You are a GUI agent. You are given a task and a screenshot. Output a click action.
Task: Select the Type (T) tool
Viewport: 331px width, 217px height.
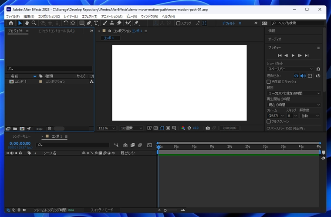pyautogui.click(x=96, y=23)
